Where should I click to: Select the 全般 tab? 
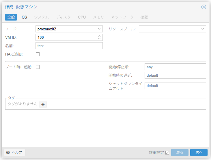coord(11,17)
